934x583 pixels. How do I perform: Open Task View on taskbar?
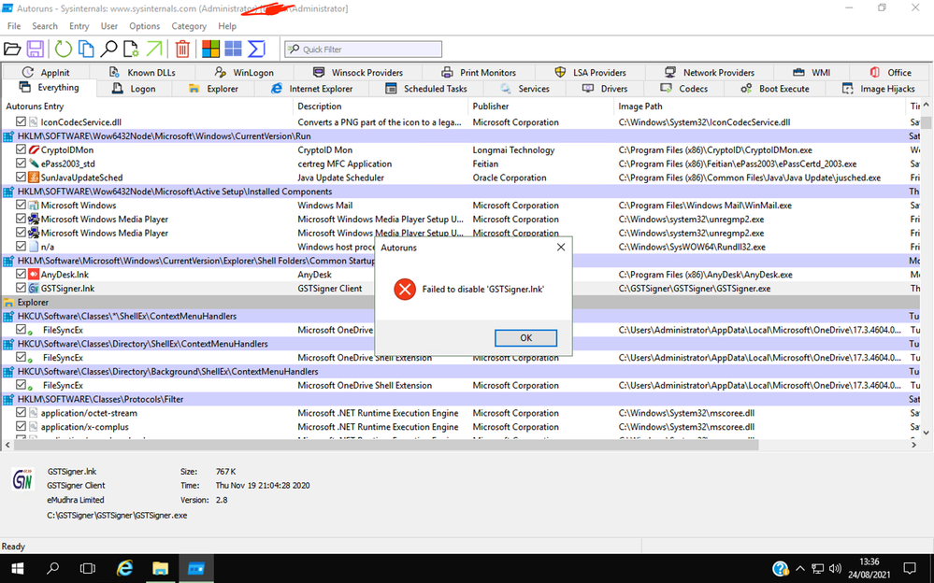click(88, 569)
